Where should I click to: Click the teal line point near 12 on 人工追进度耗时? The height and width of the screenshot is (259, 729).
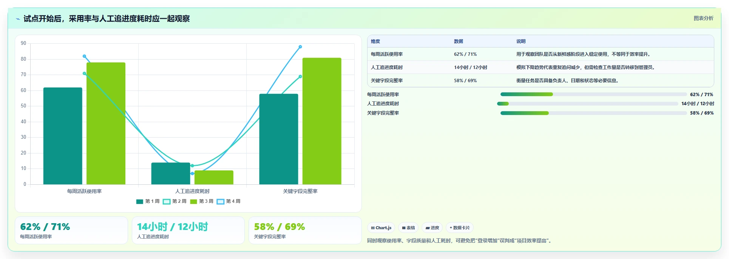(192, 166)
